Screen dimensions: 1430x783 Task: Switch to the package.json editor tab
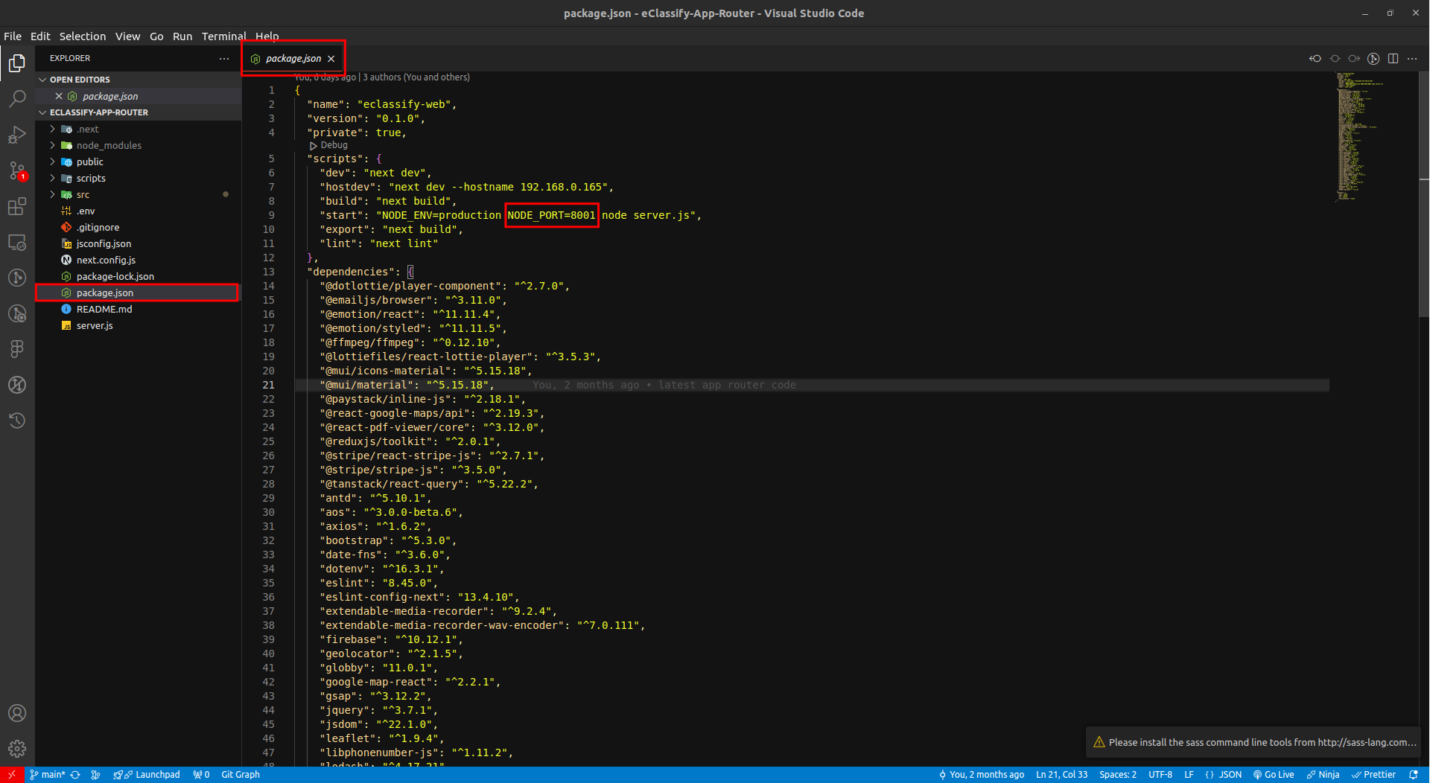pos(293,58)
